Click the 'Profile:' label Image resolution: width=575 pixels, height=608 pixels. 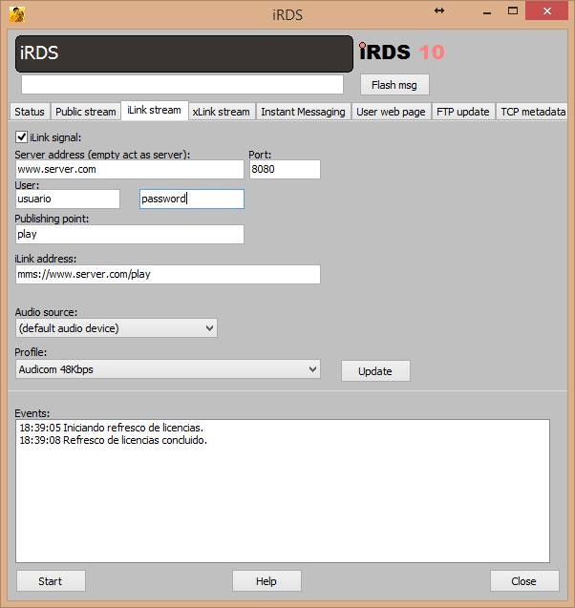[31, 352]
